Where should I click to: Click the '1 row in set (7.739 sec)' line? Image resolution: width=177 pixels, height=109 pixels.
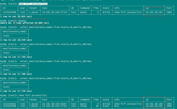16,91
